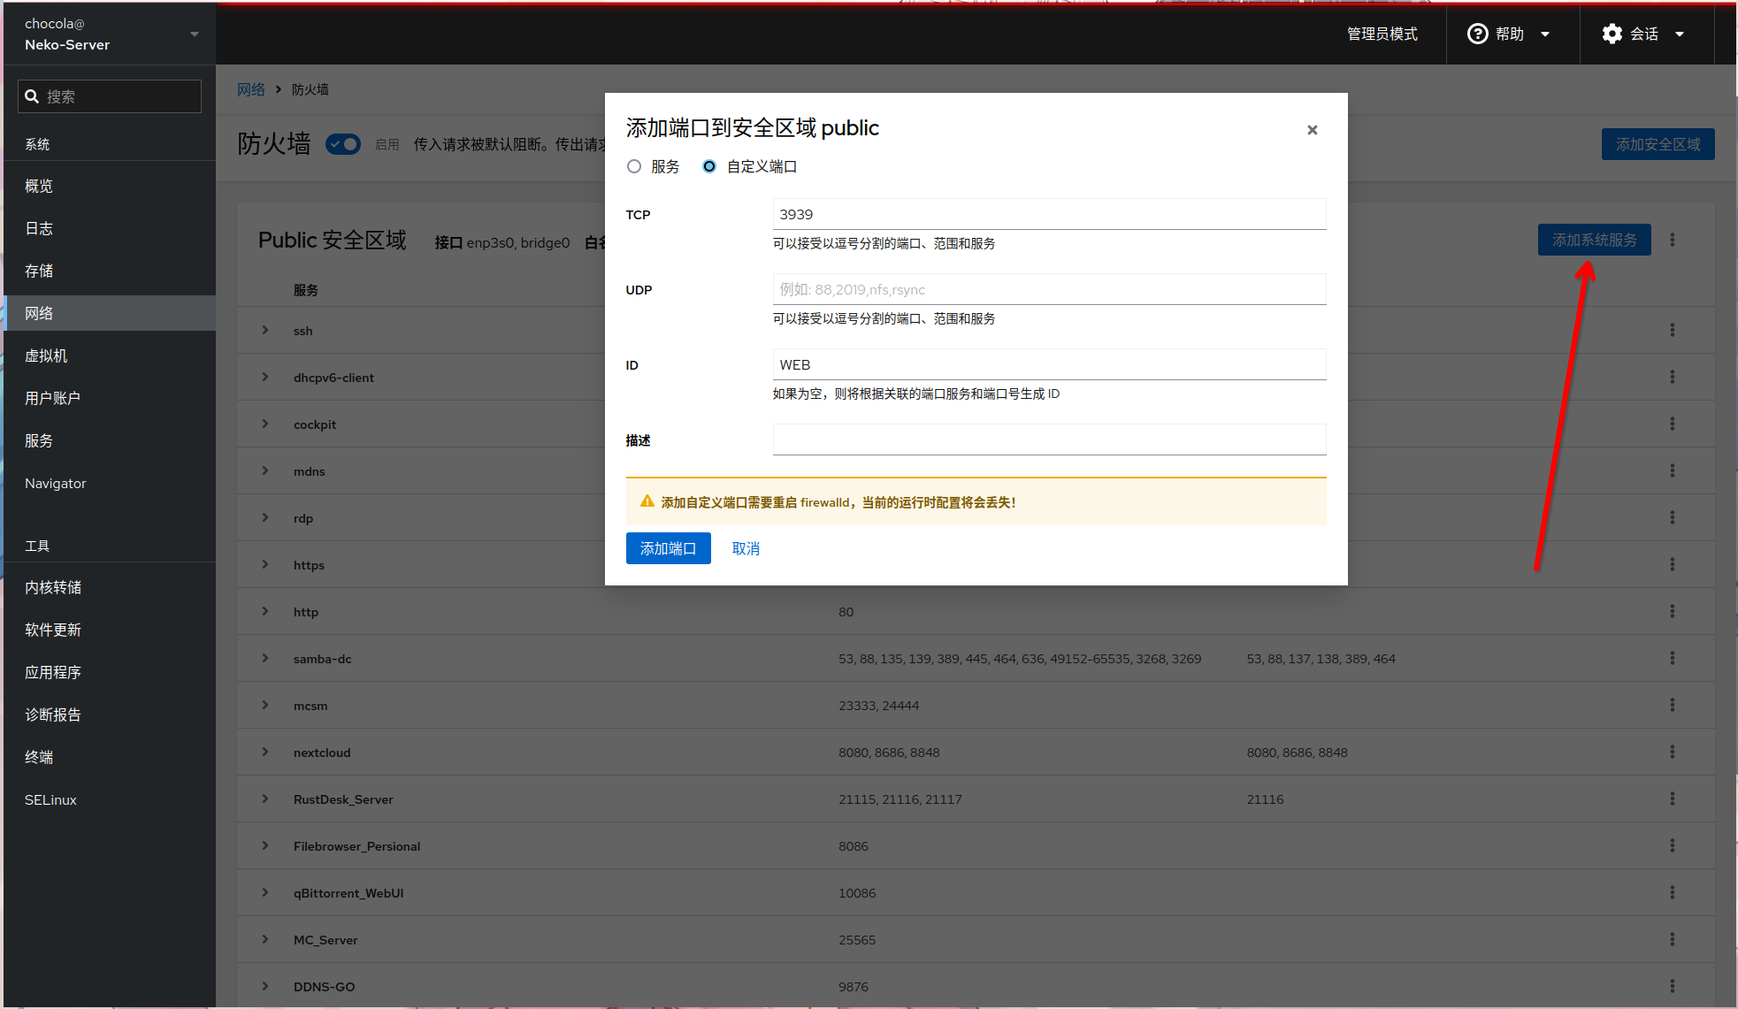Open kebab menu for RustDesk_Server row
Screen dimensions: 1738x1009
click(x=1672, y=799)
